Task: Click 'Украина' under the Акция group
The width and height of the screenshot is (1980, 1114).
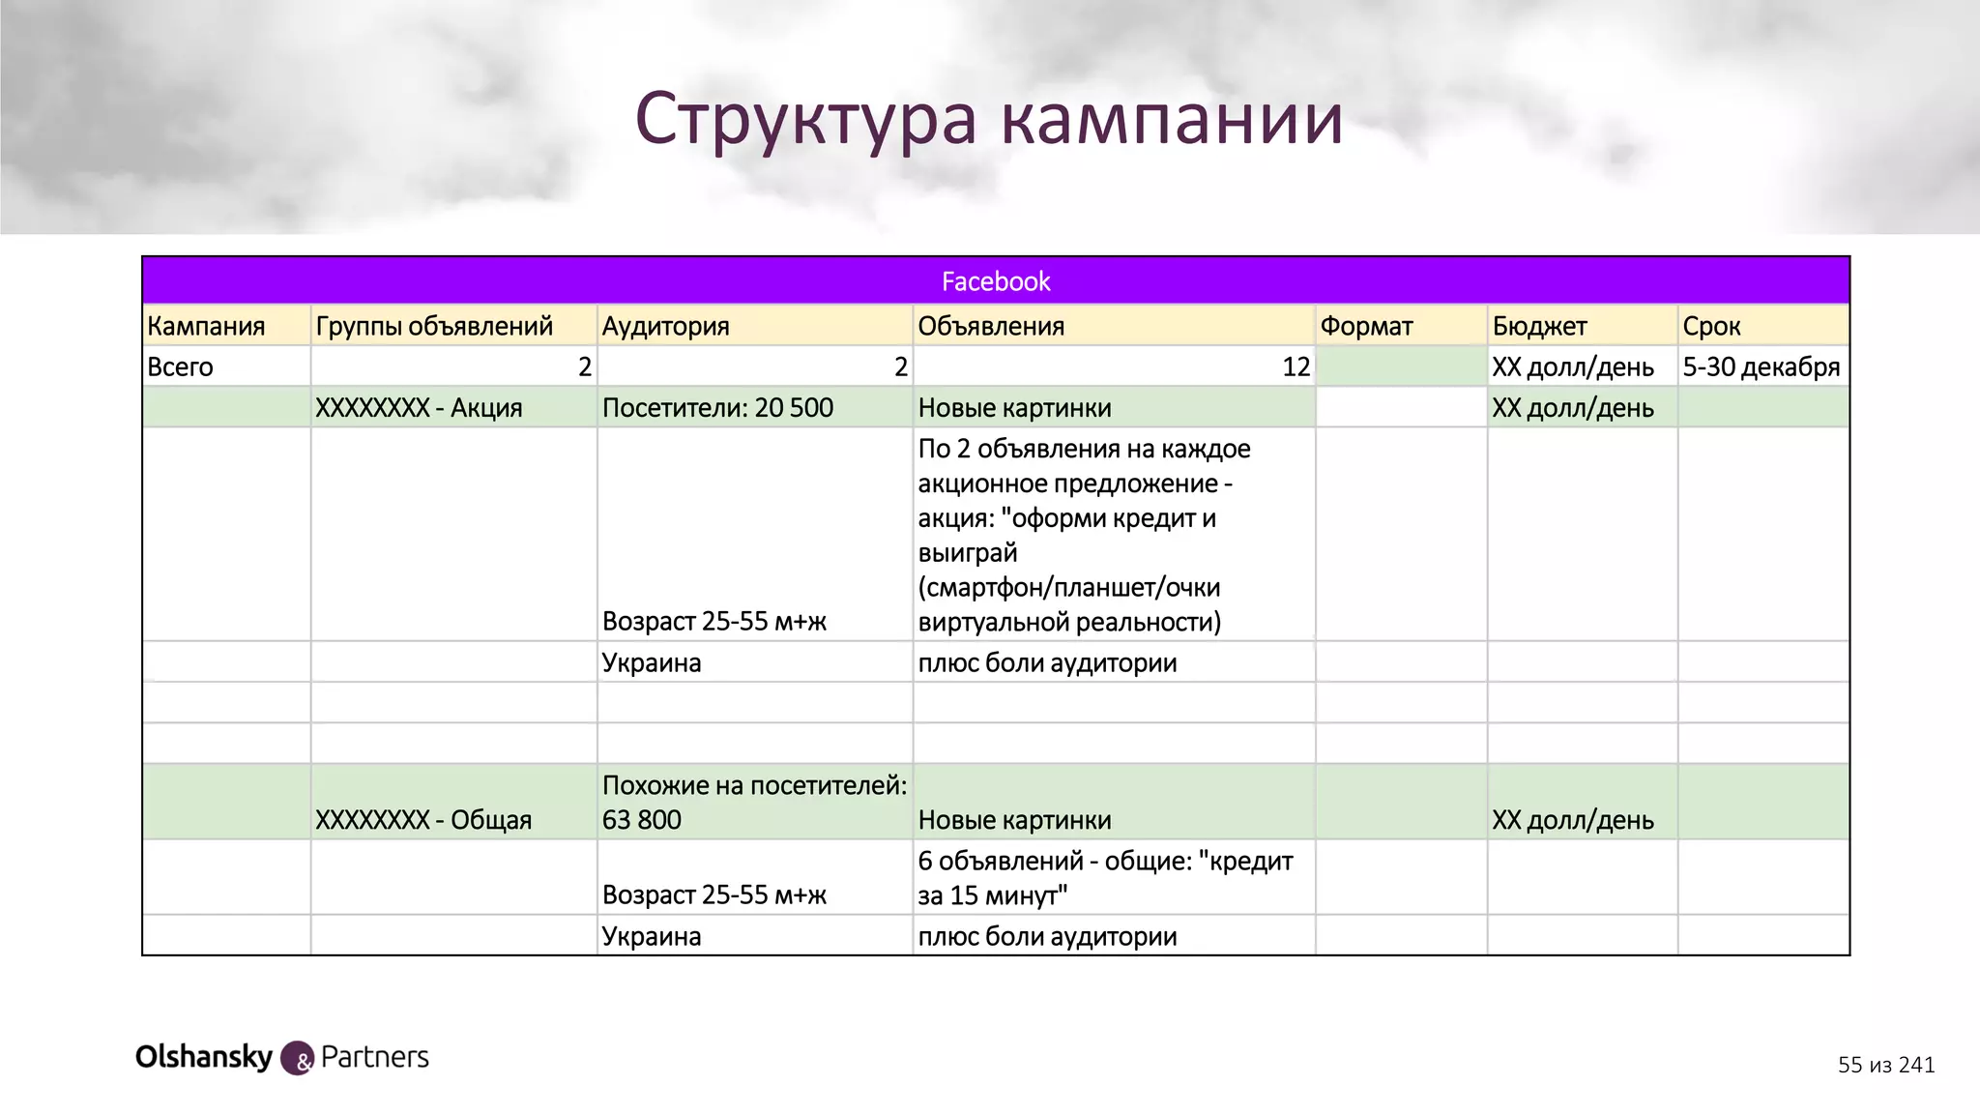Action: (755, 662)
